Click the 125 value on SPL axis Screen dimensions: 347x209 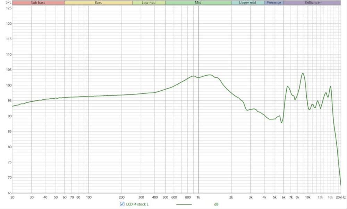[x=9, y=8]
